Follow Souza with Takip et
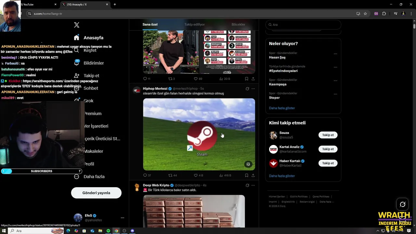 328,135
